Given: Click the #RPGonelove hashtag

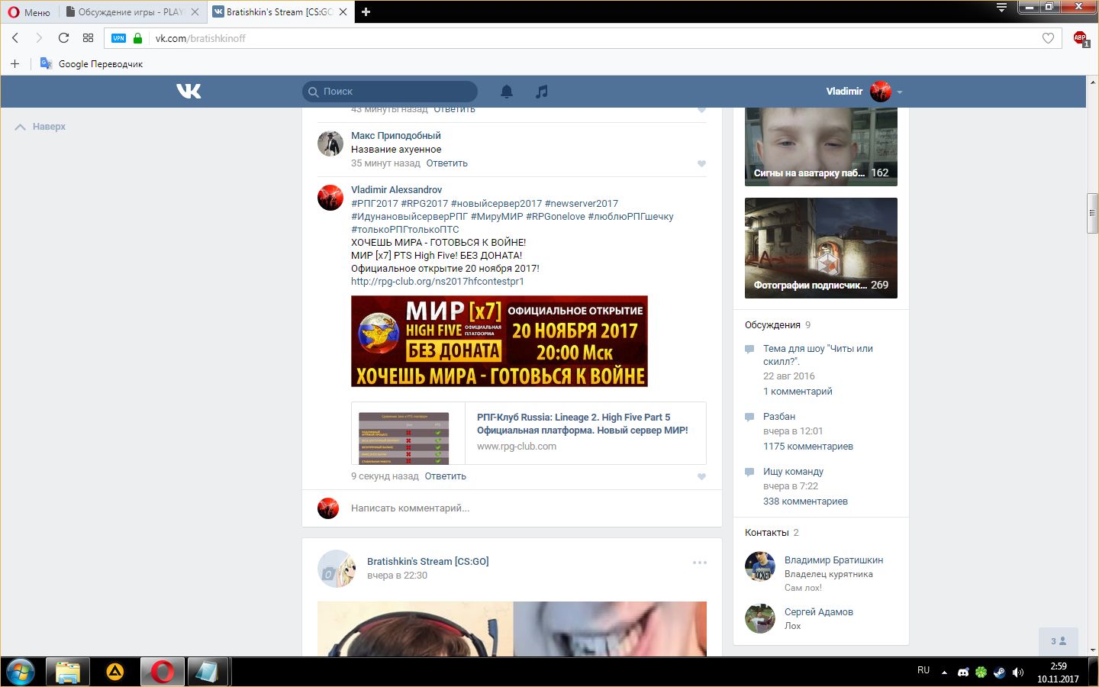Looking at the screenshot, I should (555, 217).
